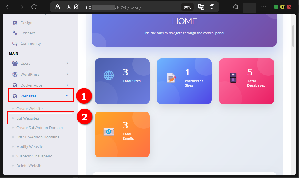The image size is (299, 178).
Task: Open the Total Emails card
Action: 122,134
